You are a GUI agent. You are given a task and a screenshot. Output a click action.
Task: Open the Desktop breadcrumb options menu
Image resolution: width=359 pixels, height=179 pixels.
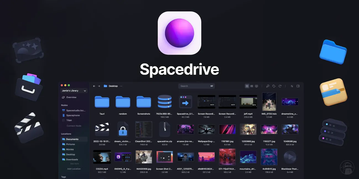pos(121,86)
